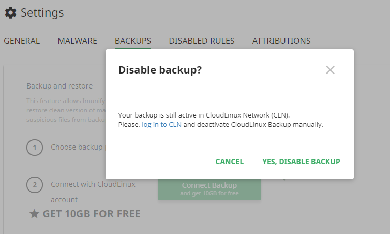Click the Disable backup? dialog title
The width and height of the screenshot is (390, 234).
click(x=160, y=70)
